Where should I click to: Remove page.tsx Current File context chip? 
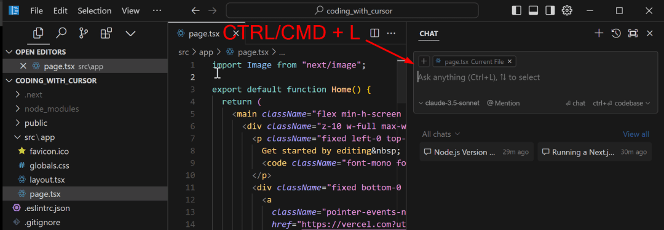[x=510, y=62]
